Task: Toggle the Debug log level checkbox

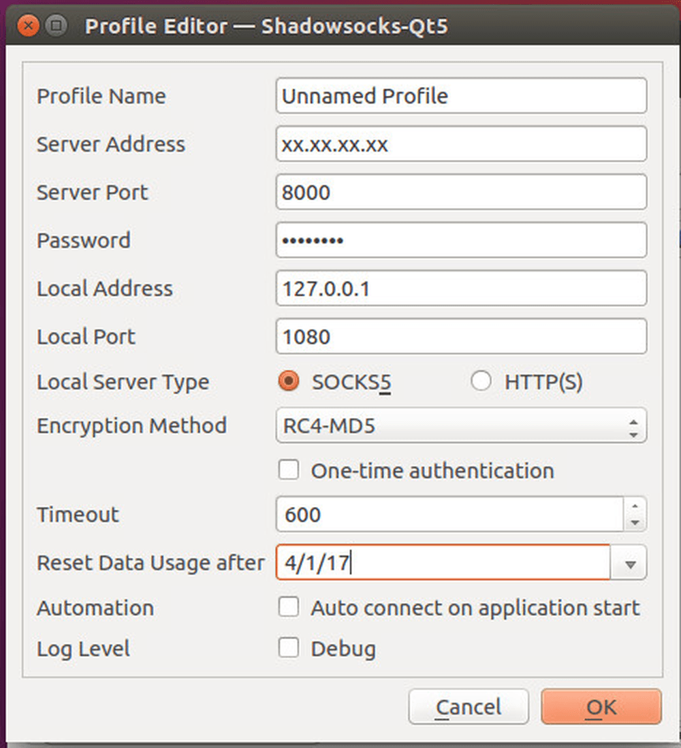Action: click(289, 649)
